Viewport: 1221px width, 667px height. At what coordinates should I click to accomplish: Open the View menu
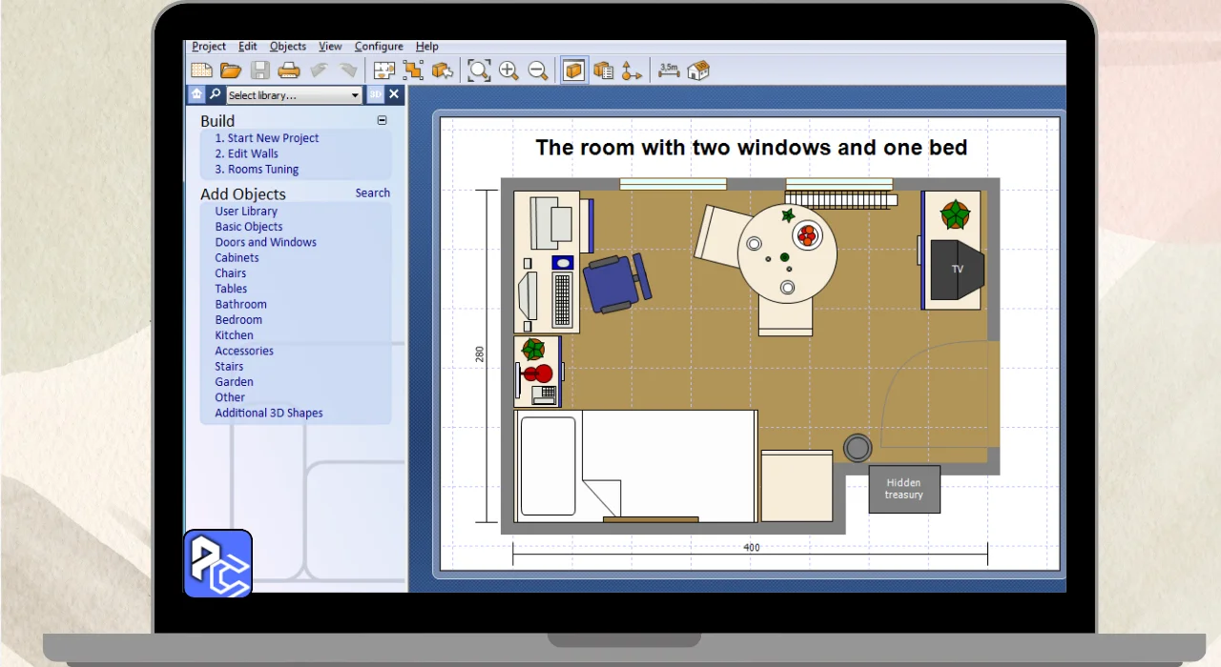coord(330,46)
